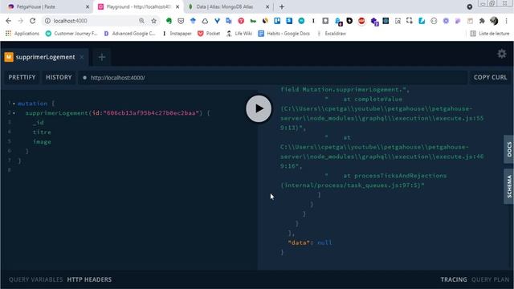Open the red AdBlock extension icon

coord(361,21)
